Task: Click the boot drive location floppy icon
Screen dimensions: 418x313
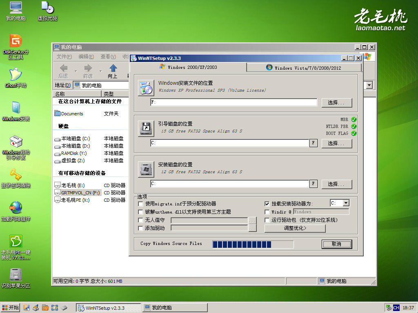Action: click(146, 128)
